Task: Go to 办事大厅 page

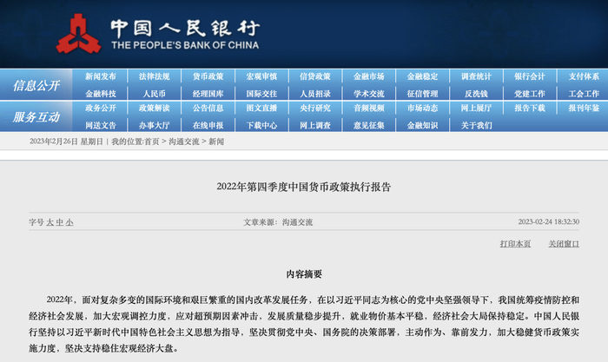Action: [155, 125]
